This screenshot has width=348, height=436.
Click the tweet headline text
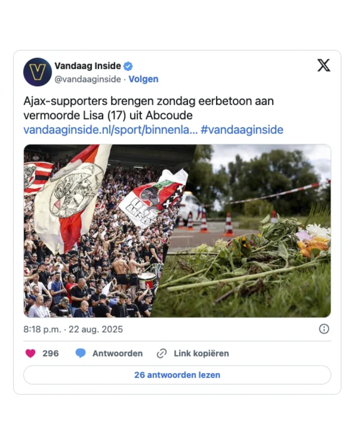coord(149,108)
